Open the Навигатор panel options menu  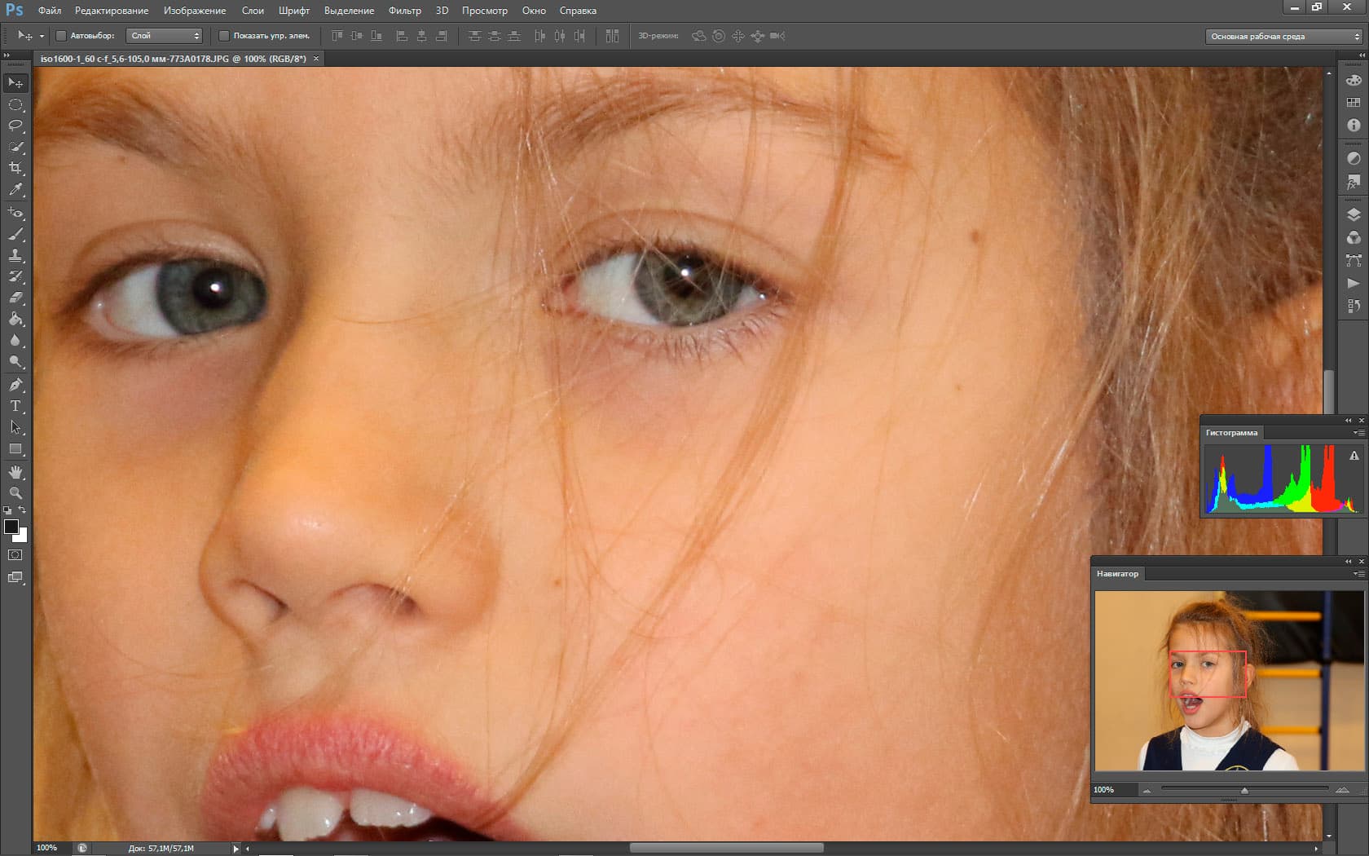tap(1358, 574)
